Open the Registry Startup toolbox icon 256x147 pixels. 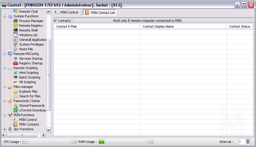click(16, 63)
